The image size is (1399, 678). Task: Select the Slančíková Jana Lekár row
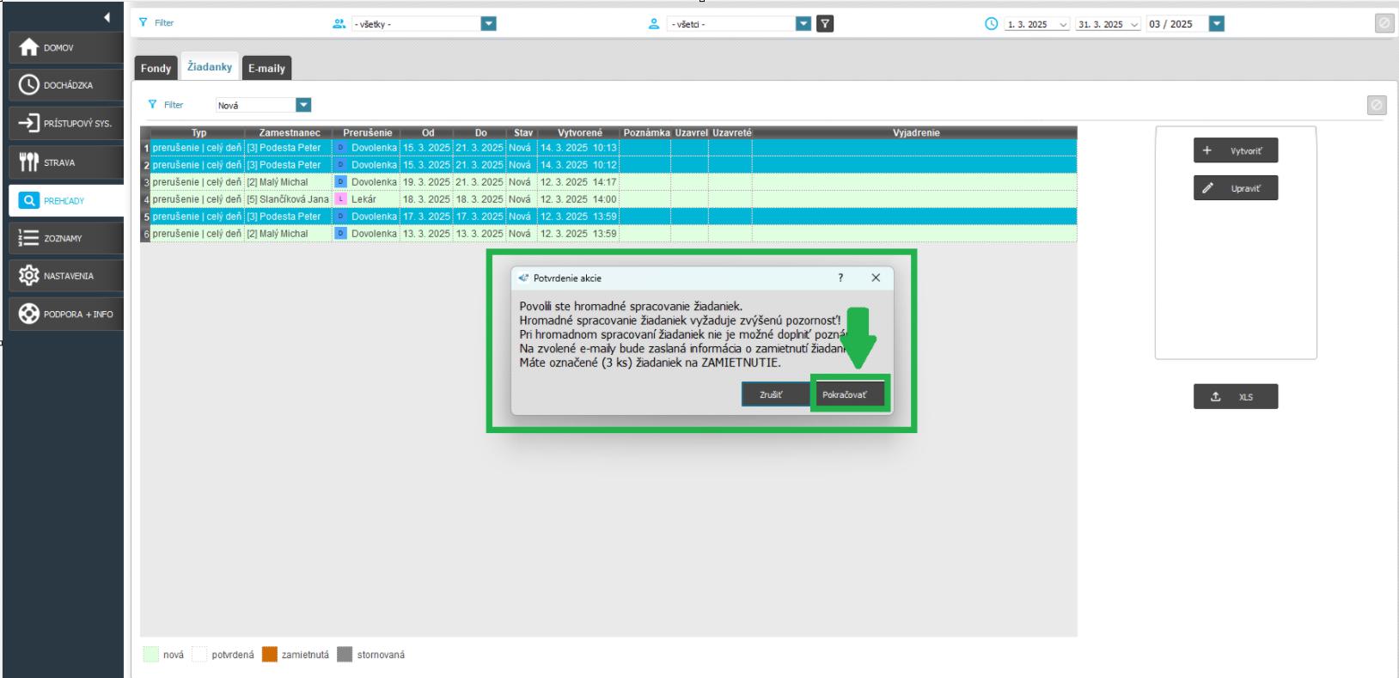click(288, 199)
